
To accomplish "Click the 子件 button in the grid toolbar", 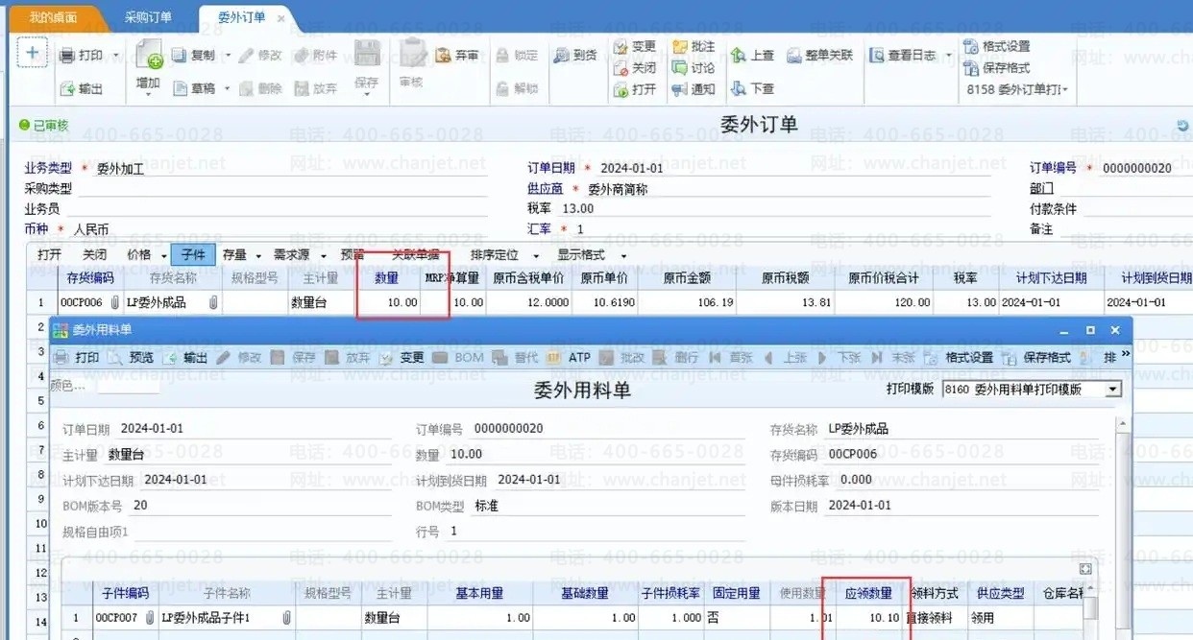I will [x=193, y=254].
